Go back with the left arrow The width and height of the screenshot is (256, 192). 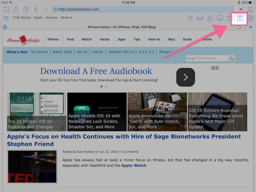click(36, 9)
